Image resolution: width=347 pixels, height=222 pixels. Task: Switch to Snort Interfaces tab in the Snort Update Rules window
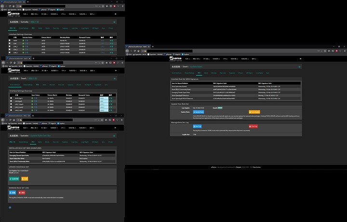176,73
